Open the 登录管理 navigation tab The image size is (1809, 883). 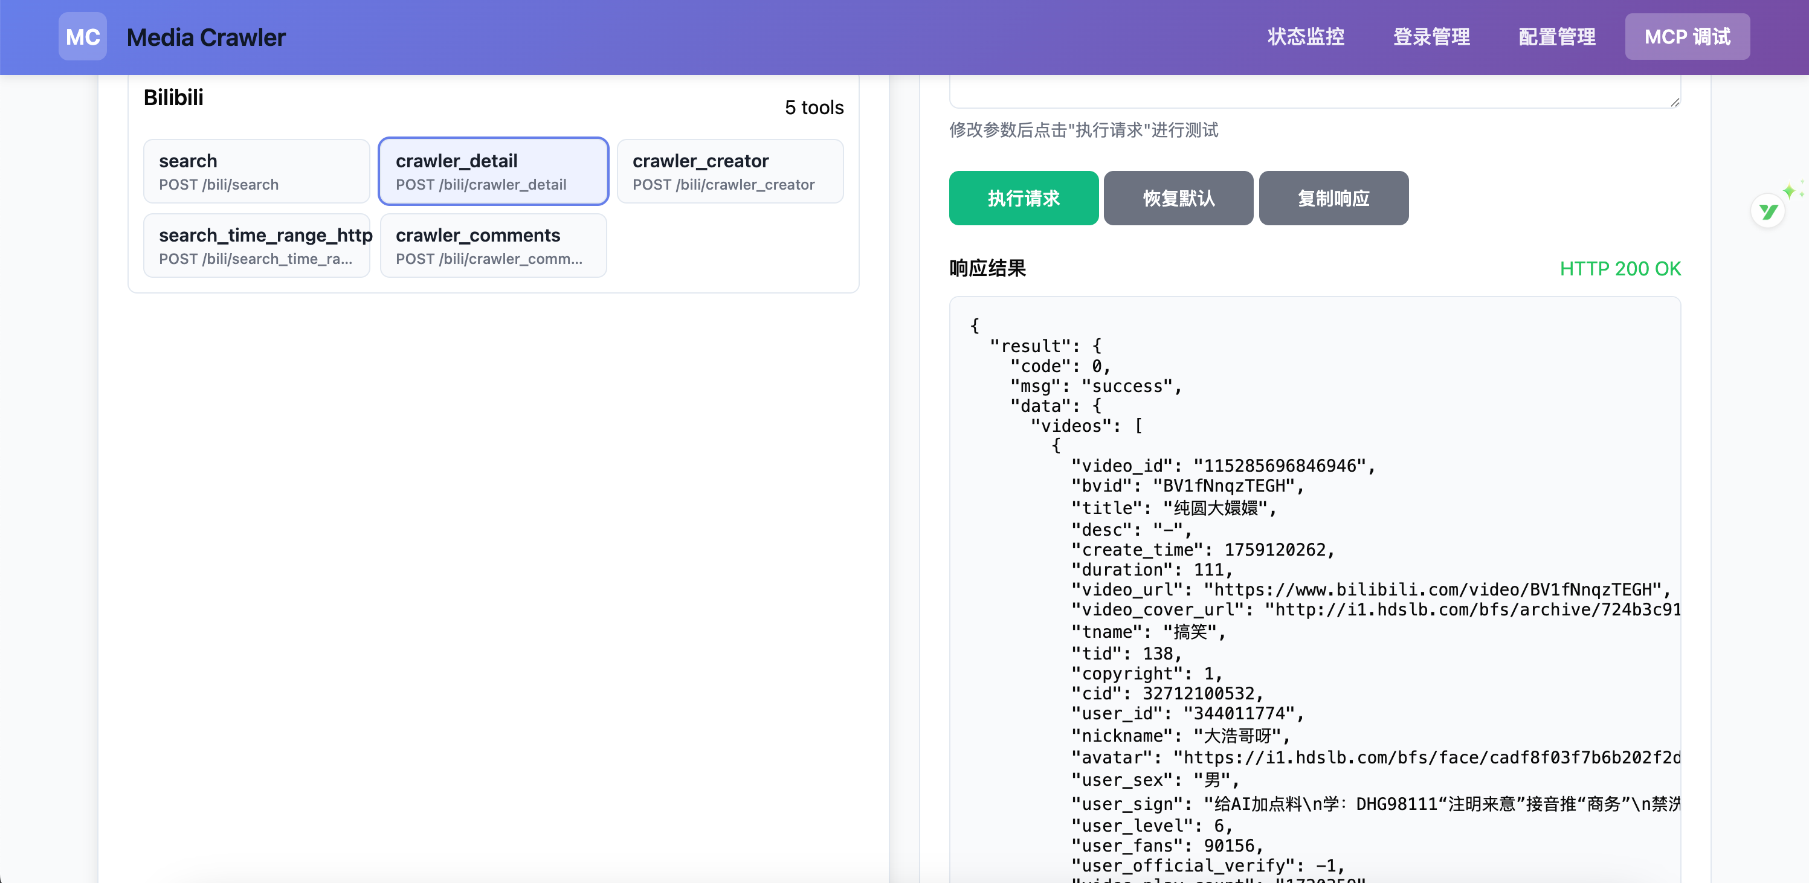(x=1431, y=36)
